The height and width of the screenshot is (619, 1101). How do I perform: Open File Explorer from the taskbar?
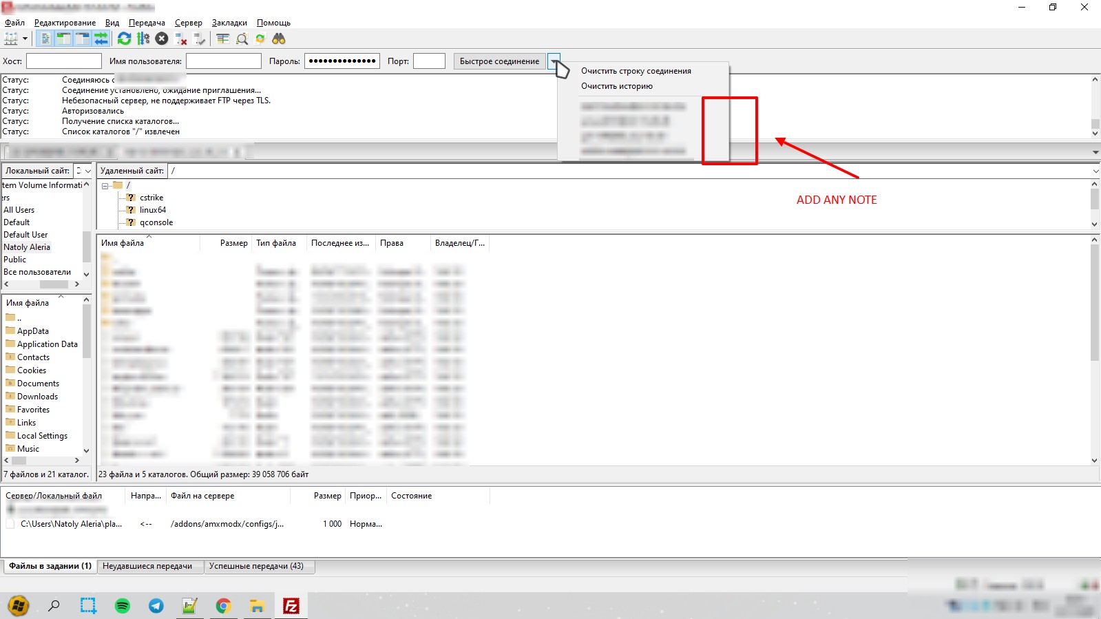pos(257,606)
